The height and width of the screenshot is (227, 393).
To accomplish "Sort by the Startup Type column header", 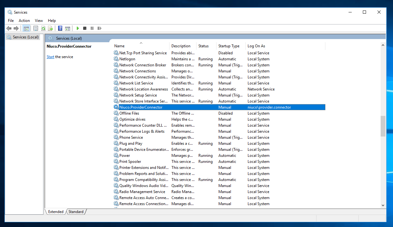I will coord(231,46).
